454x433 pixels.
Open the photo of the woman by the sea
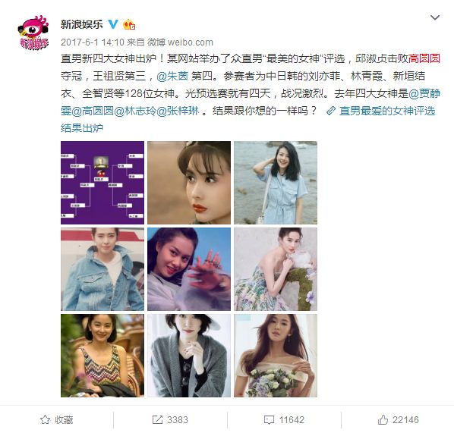click(x=276, y=183)
